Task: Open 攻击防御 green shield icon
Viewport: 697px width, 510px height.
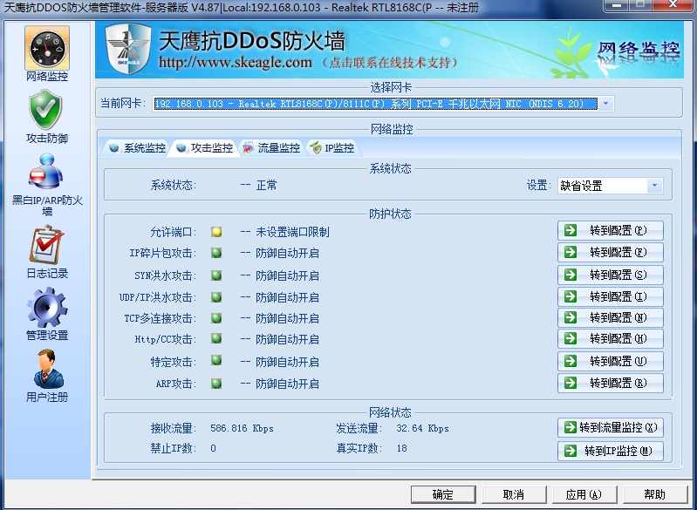Action: 45,110
